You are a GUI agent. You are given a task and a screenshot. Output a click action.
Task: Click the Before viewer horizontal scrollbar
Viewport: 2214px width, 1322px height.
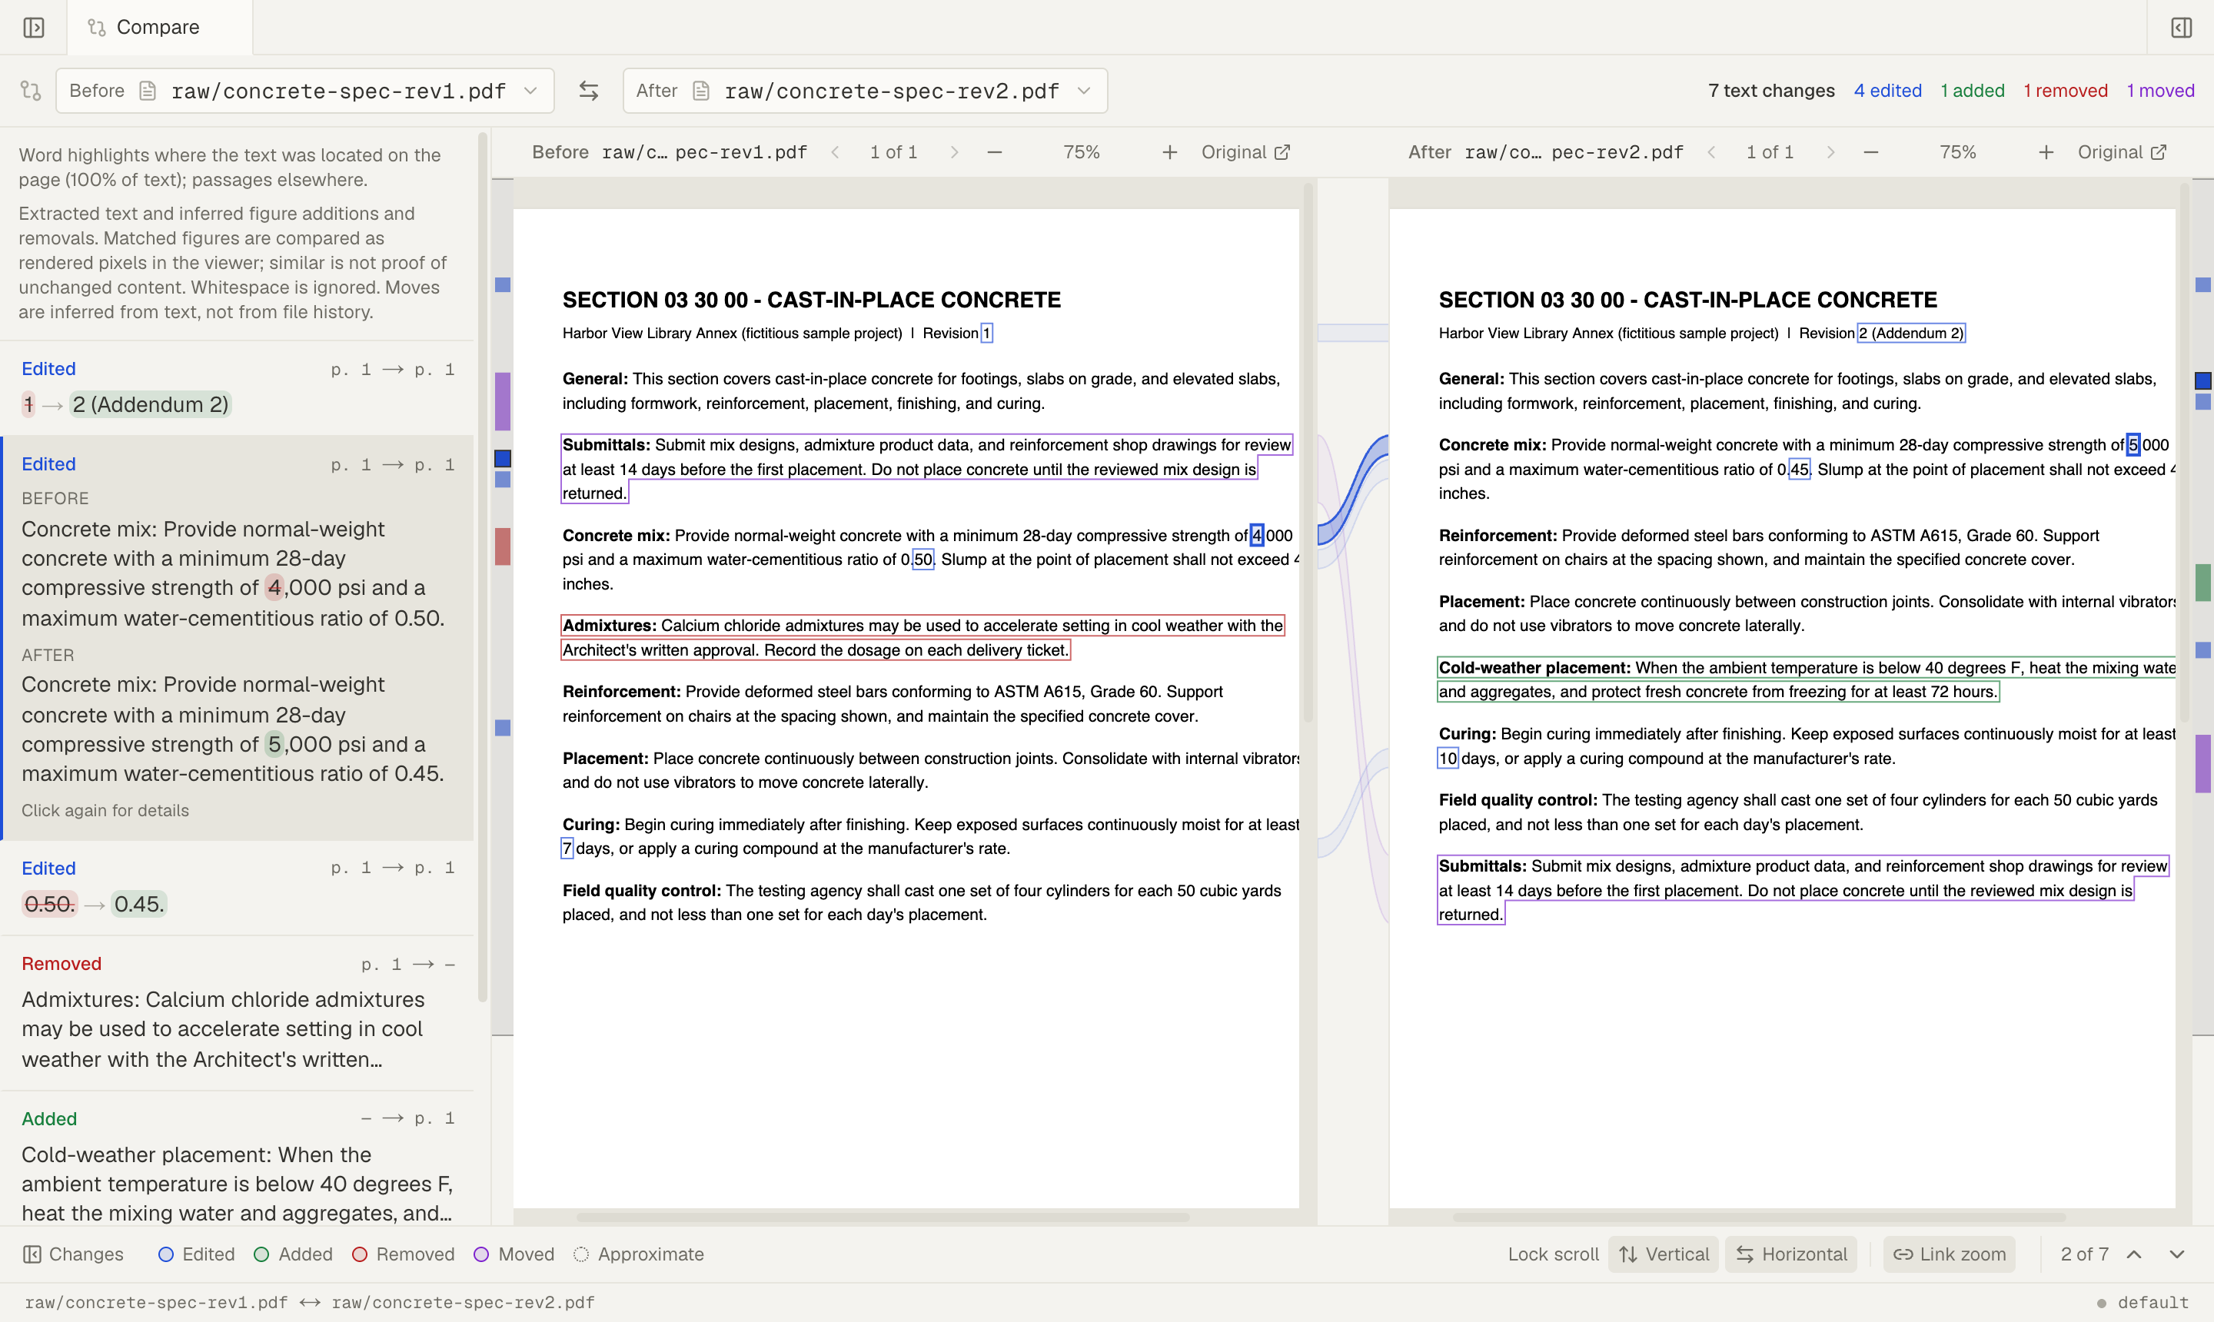882,1217
